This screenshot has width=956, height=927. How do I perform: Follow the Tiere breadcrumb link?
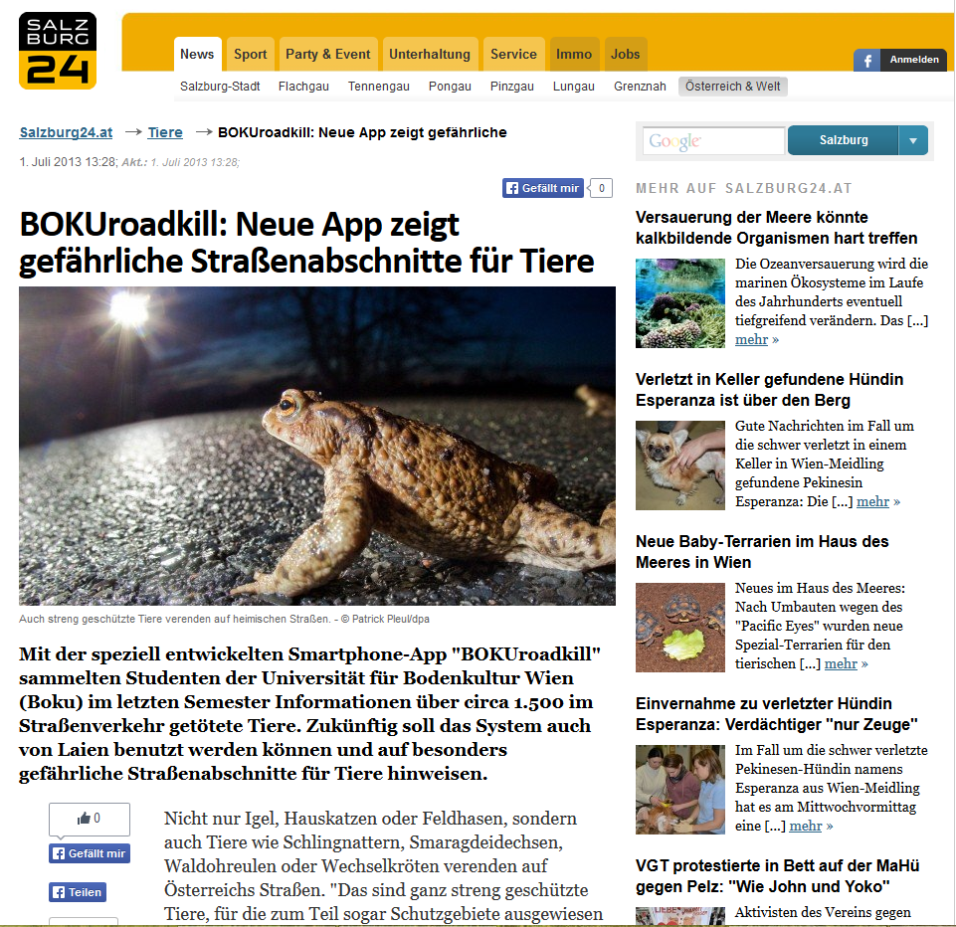[165, 132]
